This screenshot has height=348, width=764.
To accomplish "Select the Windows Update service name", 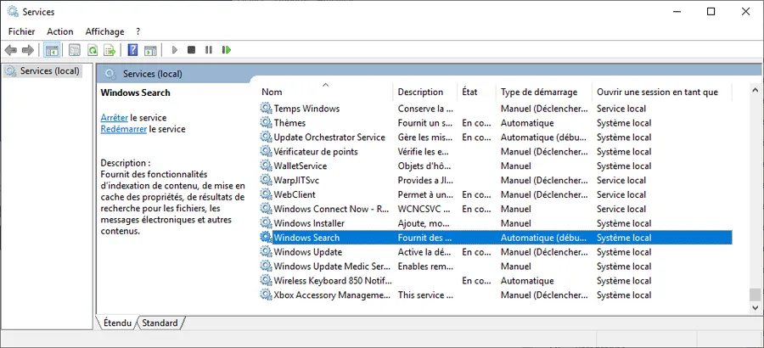I will point(308,252).
